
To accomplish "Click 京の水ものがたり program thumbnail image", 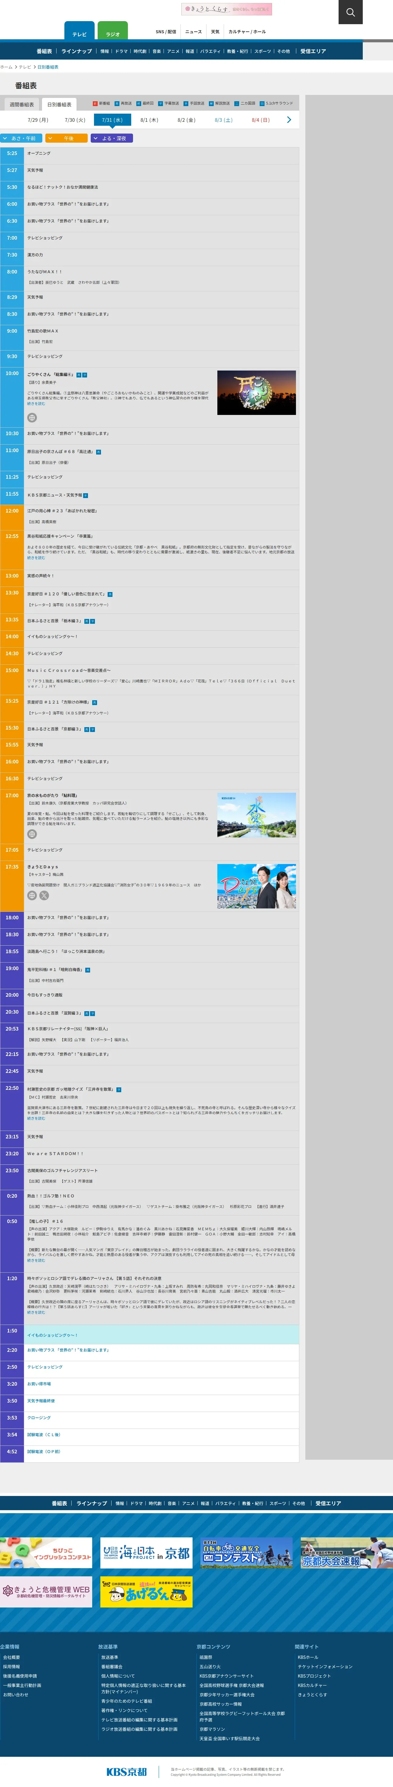I will [256, 815].
